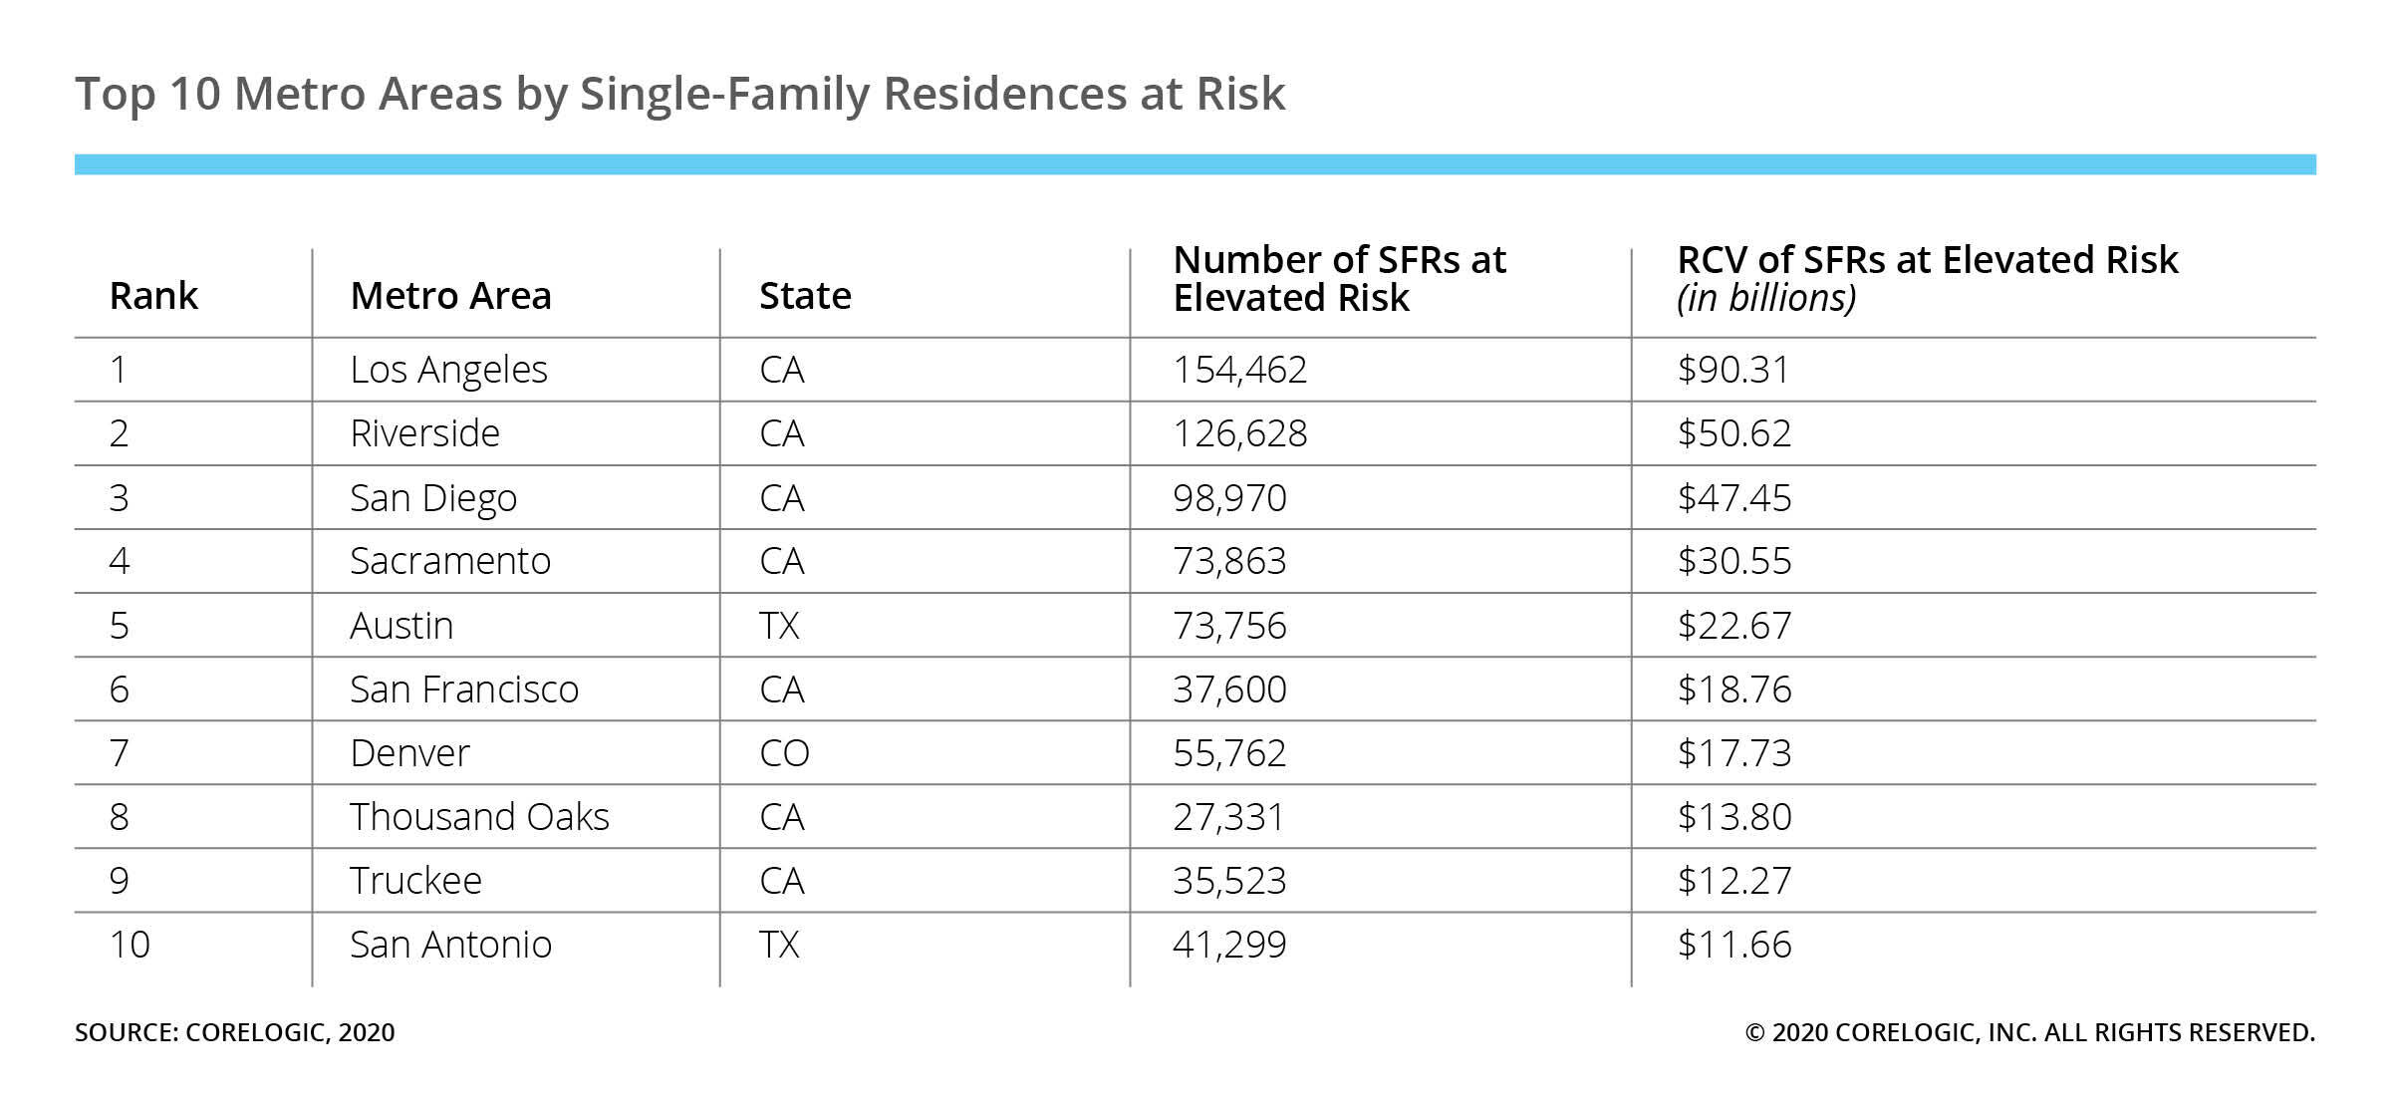Viewport: 2391px width, 1106px height.
Task: Click the Austin row's TX state cell
Action: (779, 626)
